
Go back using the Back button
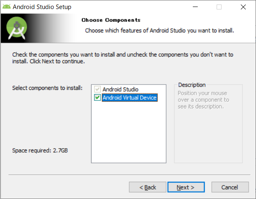[148, 187]
